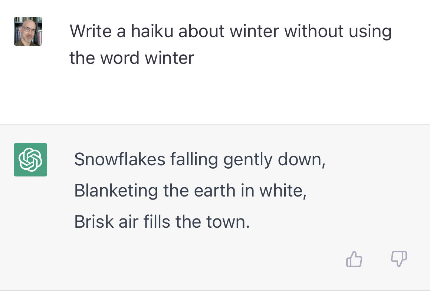The width and height of the screenshot is (430, 292).
Task: Click the haiku line "Snowflakes falling gently down,"
Action: tap(200, 160)
